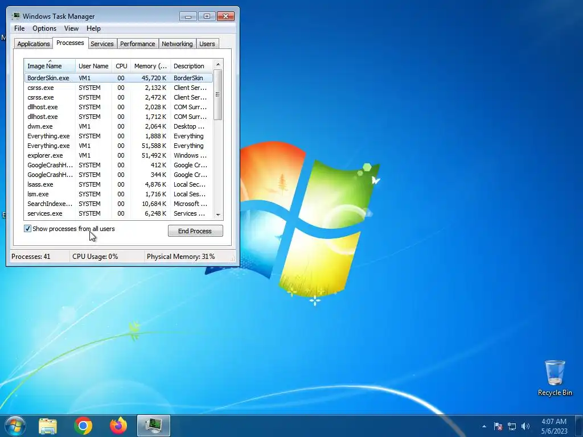Image resolution: width=583 pixels, height=437 pixels.
Task: Open the View menu
Action: coord(71,28)
